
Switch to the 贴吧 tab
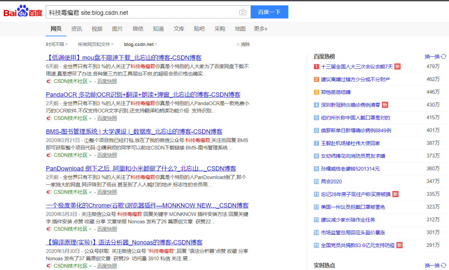click(199, 29)
